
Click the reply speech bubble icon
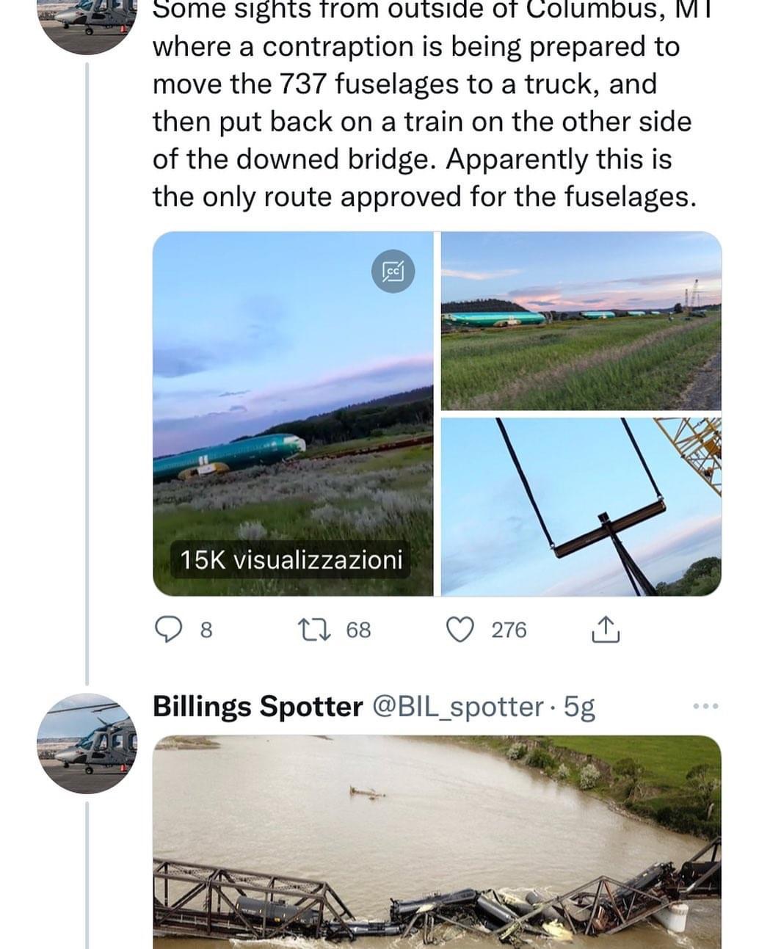pos(170,630)
